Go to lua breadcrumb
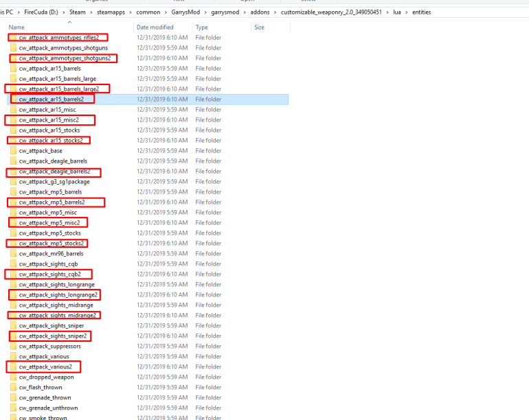Screen dimensions: 529x420 click(x=397, y=12)
